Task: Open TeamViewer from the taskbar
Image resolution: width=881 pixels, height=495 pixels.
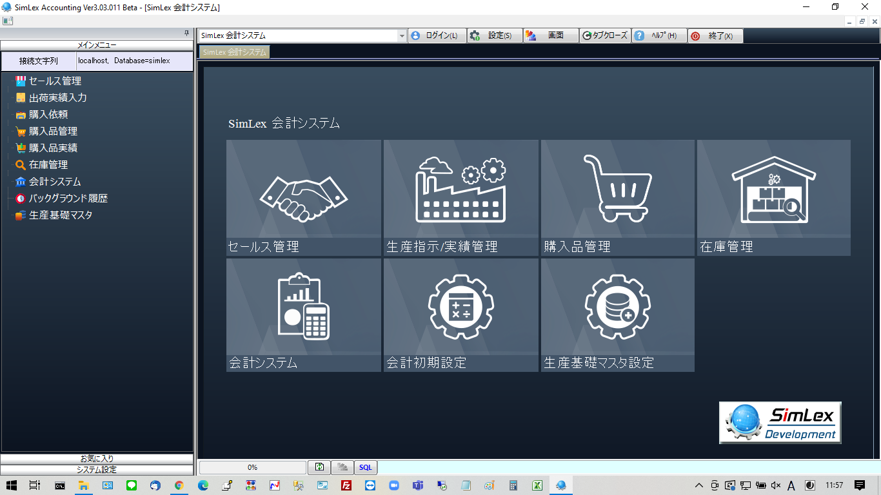Action: (370, 485)
